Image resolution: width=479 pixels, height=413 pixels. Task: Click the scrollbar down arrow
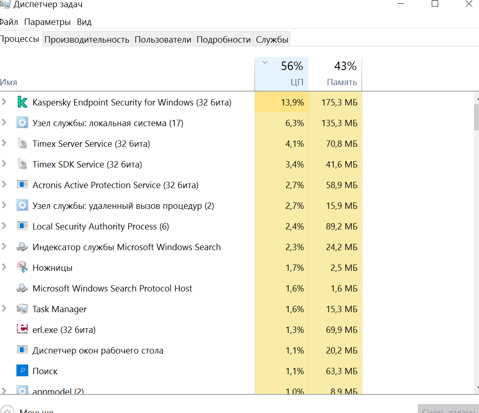coord(477,388)
